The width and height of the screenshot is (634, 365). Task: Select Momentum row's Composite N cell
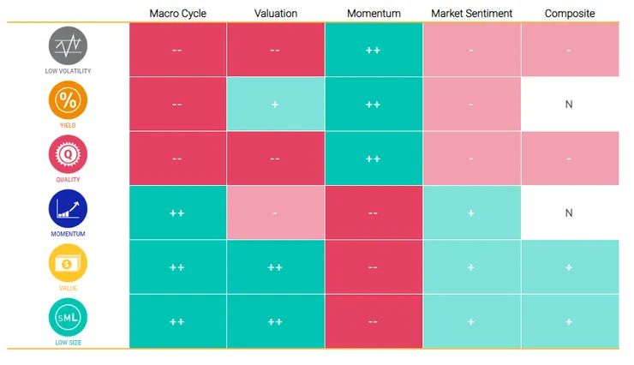pos(569,212)
